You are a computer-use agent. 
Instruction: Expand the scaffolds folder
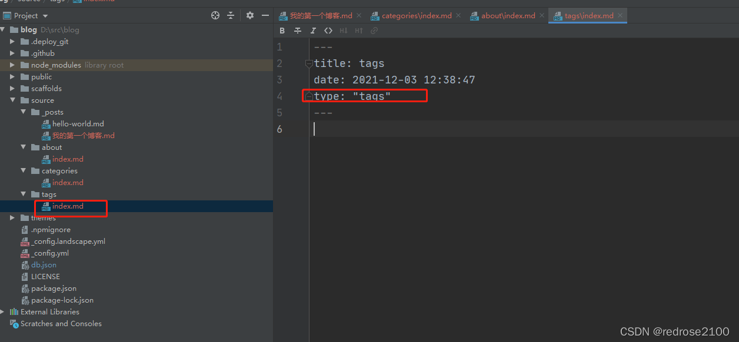(x=13, y=89)
